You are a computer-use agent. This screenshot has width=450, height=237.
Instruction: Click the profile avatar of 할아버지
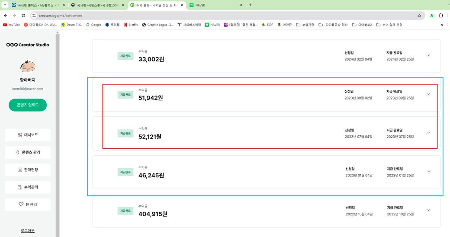[x=28, y=67]
